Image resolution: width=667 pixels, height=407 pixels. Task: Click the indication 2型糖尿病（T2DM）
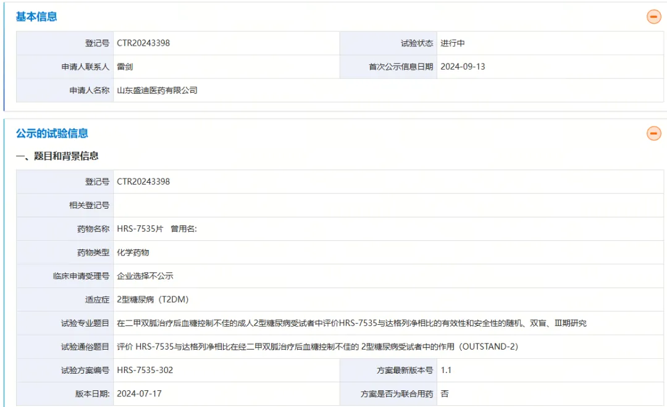click(153, 300)
